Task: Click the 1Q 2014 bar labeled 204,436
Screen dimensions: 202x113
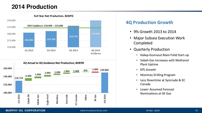Action: (29, 40)
